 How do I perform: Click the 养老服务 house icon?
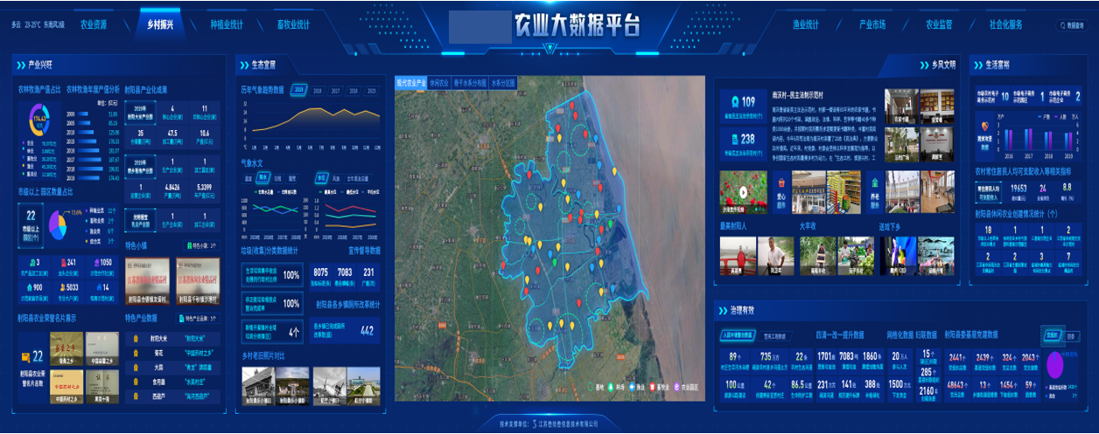873,185
